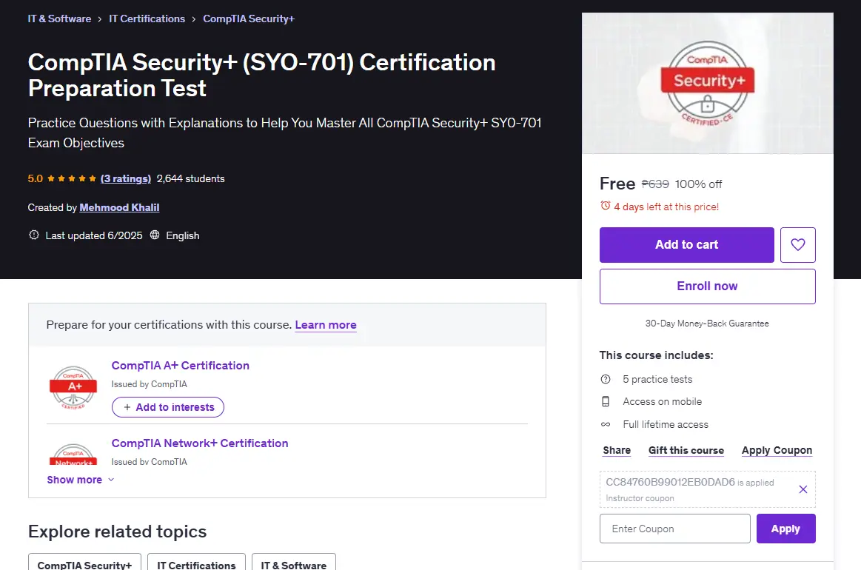Open the CompTIA Security+ breadcrumb
Image resolution: width=861 pixels, height=570 pixels.
tap(249, 19)
